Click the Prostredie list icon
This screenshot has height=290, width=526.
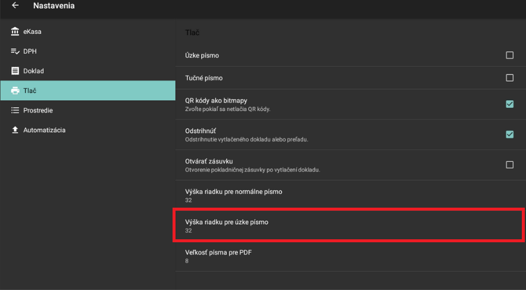(16, 110)
